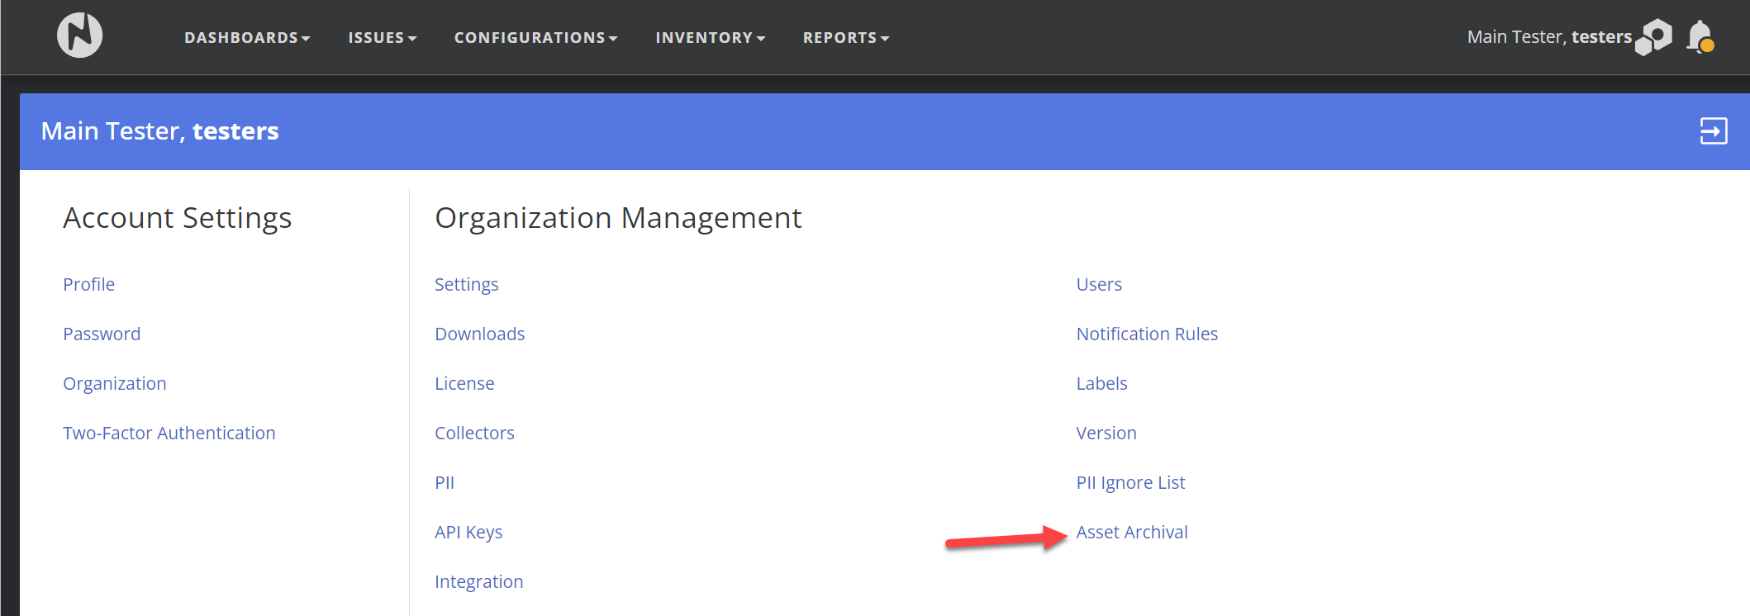
Task: Go to the Collectors page
Action: point(474,434)
